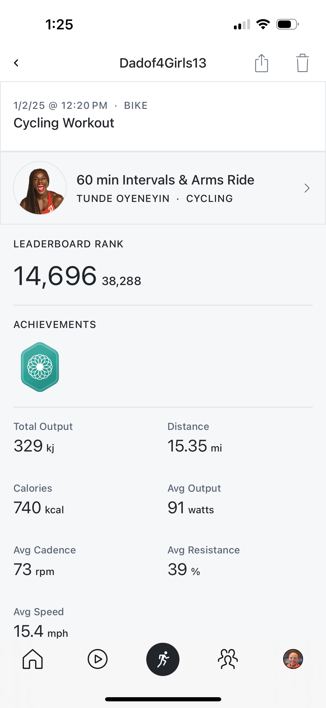The height and width of the screenshot is (708, 326).
Task: Tap the Total Output 329 kj stat
Action: 34,446
